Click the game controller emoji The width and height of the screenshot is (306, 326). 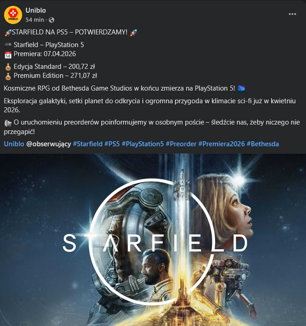(x=8, y=45)
